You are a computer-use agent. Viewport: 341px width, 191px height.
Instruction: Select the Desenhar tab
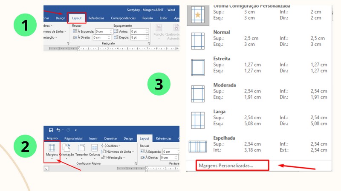pos(110,138)
